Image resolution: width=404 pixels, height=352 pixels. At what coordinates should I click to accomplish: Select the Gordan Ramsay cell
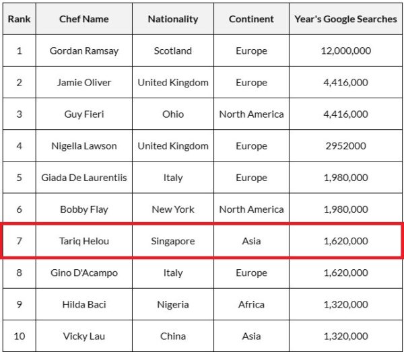tap(84, 50)
